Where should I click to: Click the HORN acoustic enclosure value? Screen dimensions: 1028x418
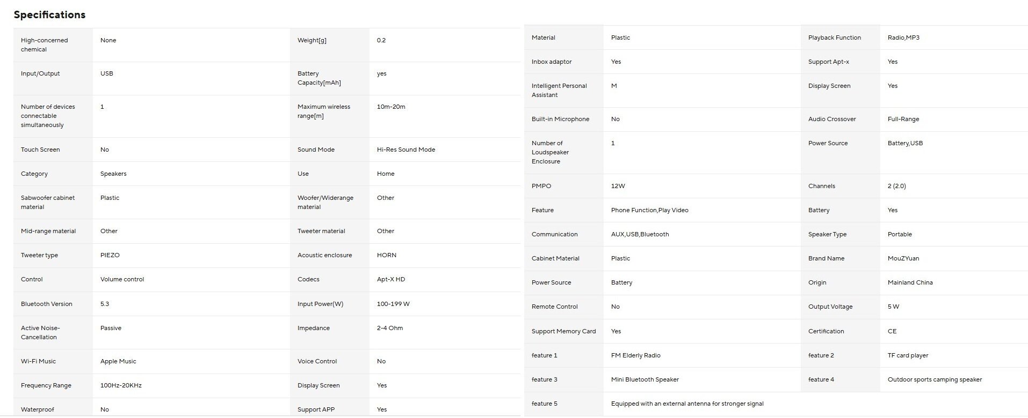[386, 255]
